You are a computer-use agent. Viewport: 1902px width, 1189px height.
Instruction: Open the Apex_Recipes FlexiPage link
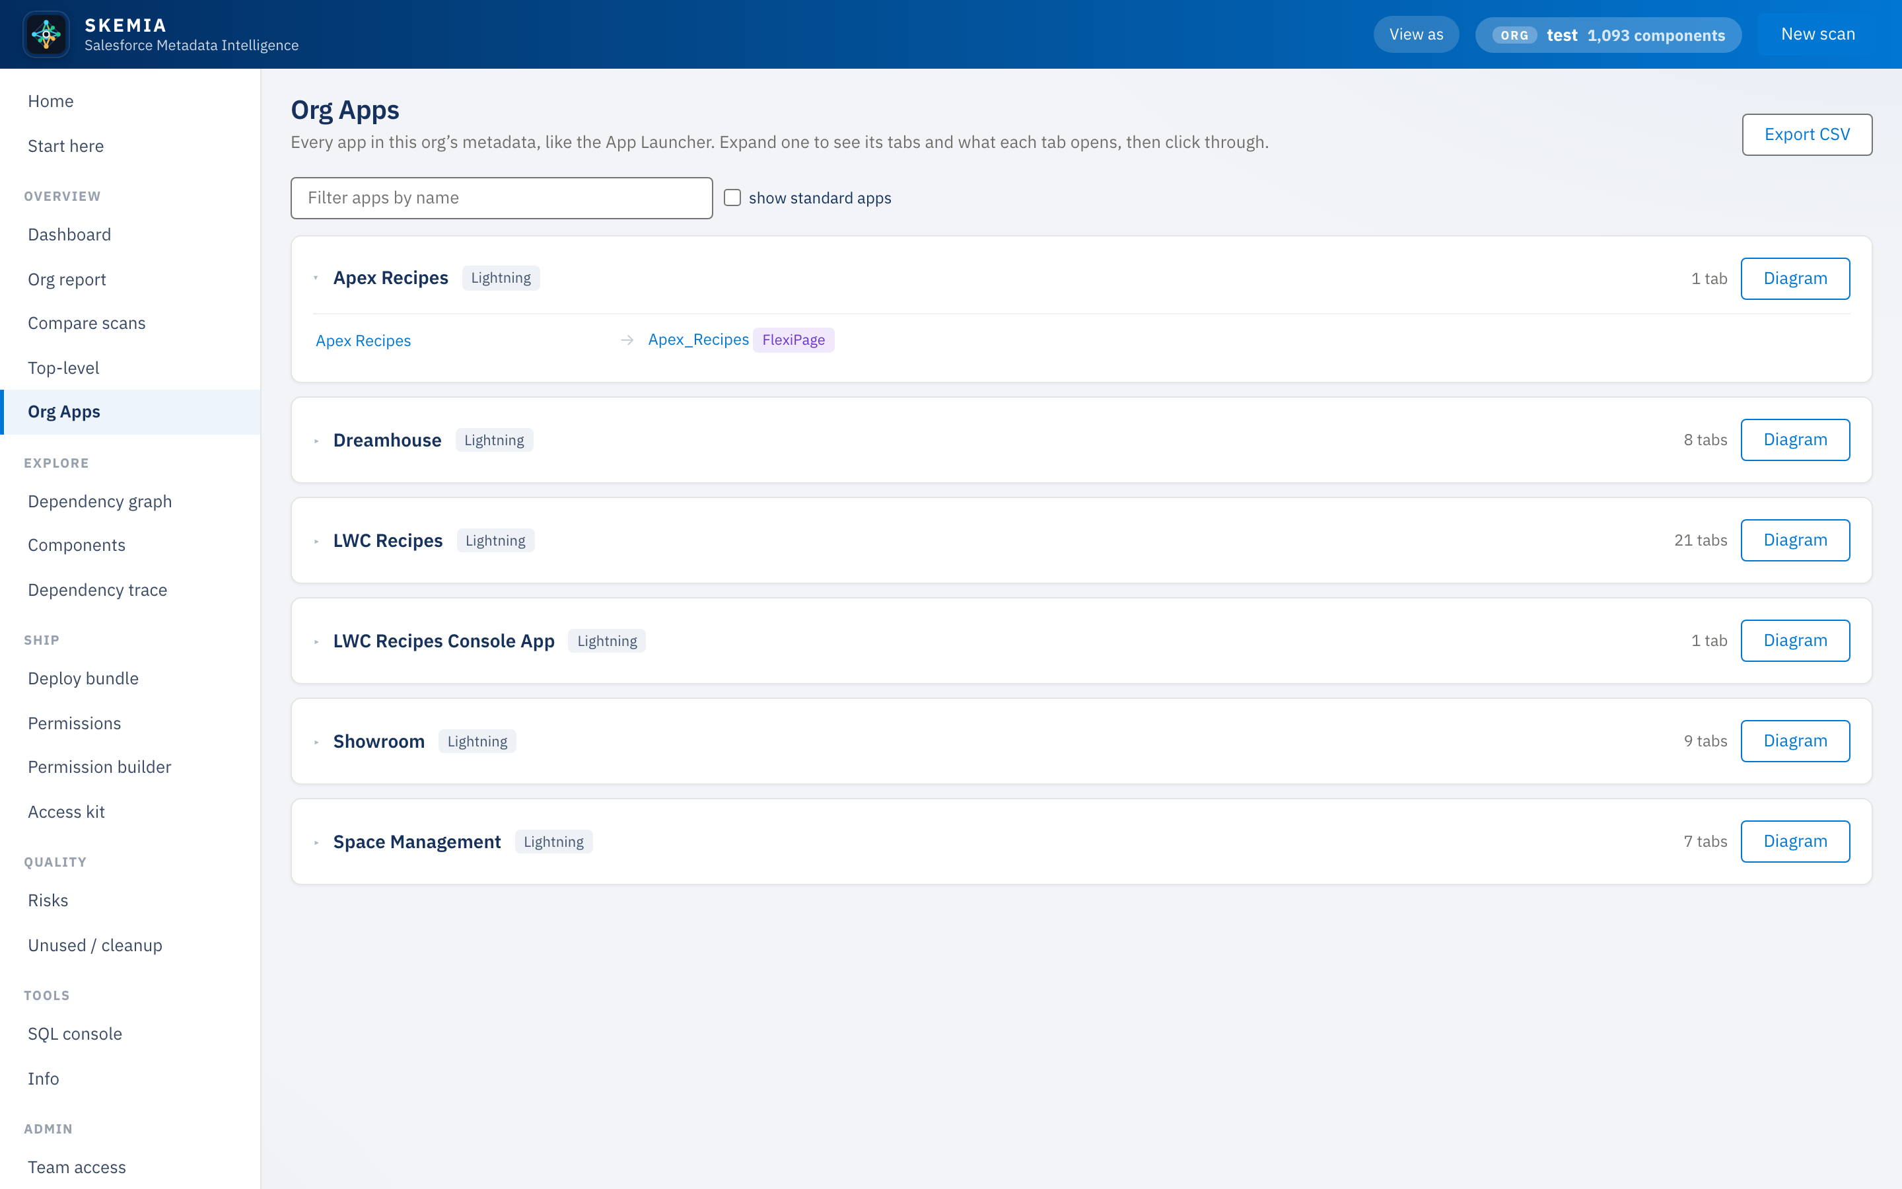pyautogui.click(x=698, y=340)
